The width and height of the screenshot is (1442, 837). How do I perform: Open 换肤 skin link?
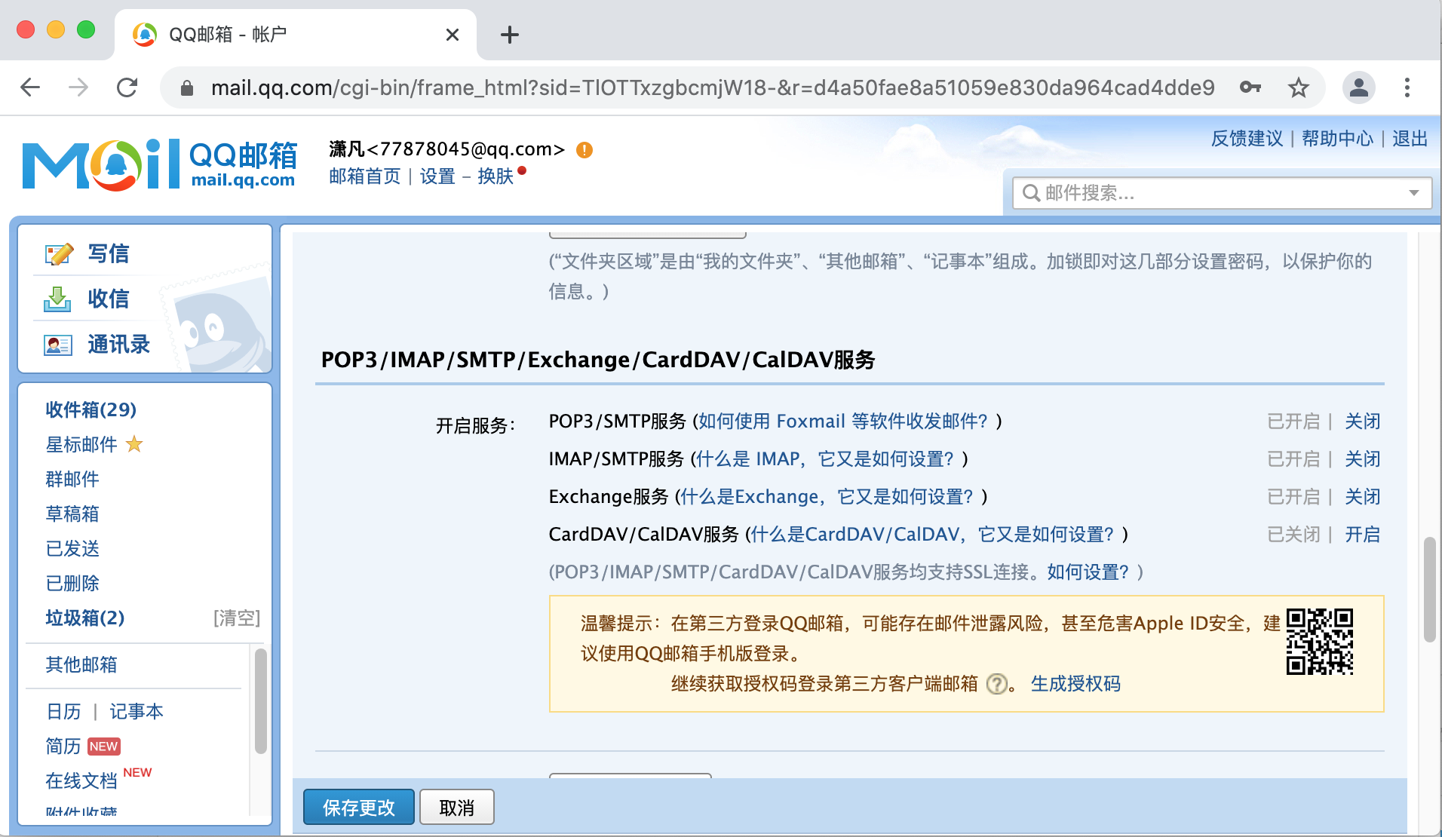[495, 176]
